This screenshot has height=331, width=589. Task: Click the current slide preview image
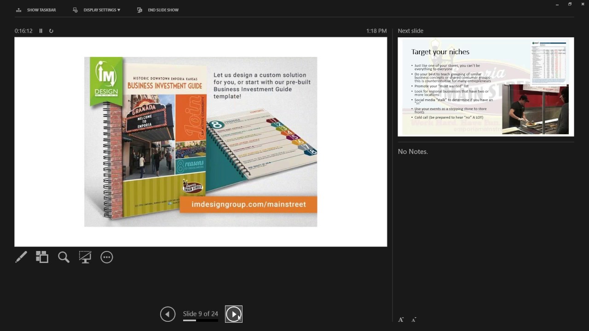point(201,142)
